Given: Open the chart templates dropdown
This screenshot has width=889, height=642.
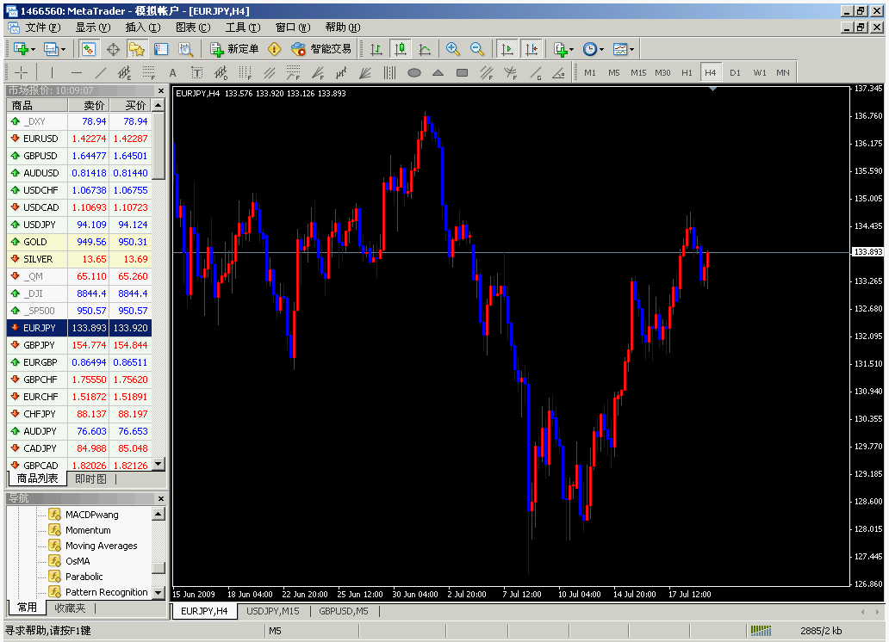Looking at the screenshot, I should click(631, 49).
